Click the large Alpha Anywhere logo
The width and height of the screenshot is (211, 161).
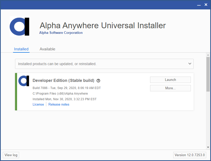coord(20,26)
